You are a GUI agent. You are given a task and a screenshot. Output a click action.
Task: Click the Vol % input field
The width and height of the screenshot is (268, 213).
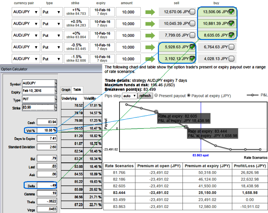[47, 131]
